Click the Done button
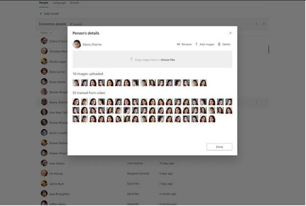The image size is (306, 206). (x=219, y=147)
